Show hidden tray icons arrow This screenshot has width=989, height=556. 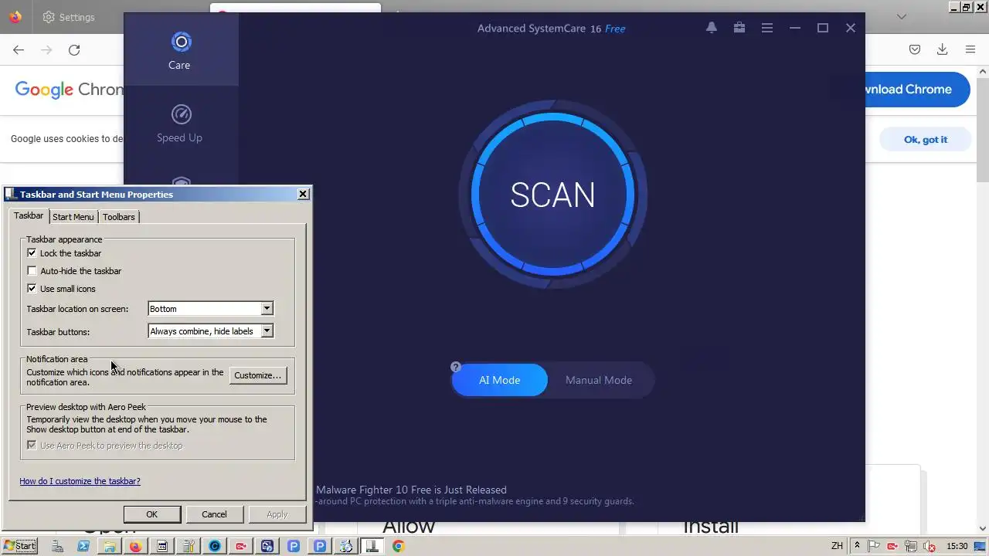pos(856,546)
